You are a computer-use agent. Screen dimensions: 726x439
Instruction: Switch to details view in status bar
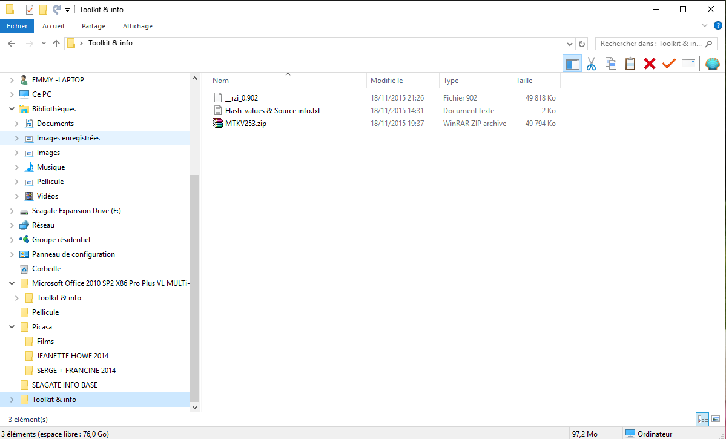(x=702, y=419)
